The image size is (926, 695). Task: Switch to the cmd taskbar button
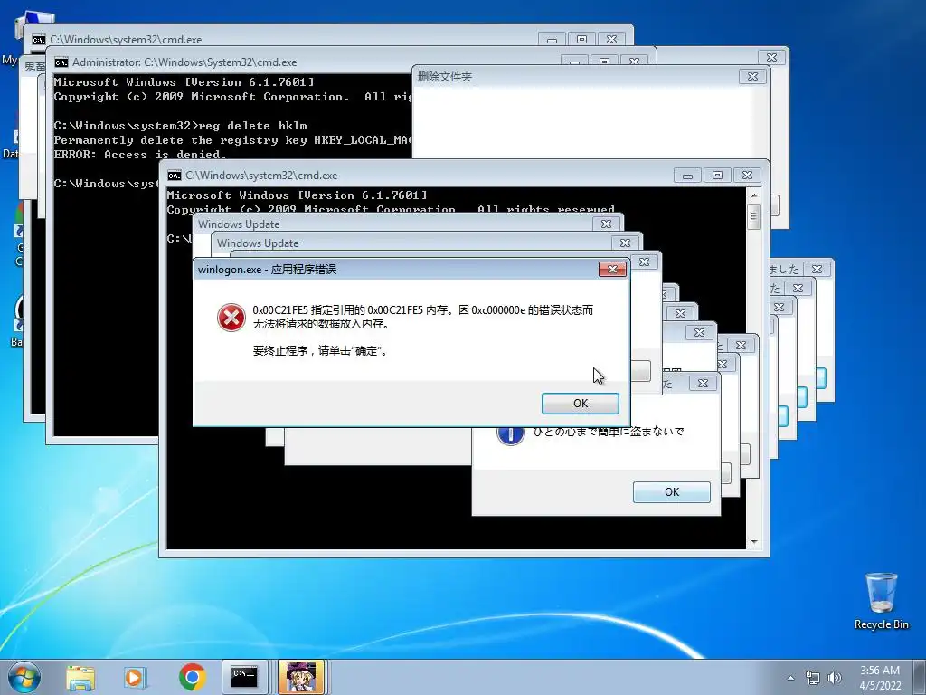pyautogui.click(x=244, y=677)
